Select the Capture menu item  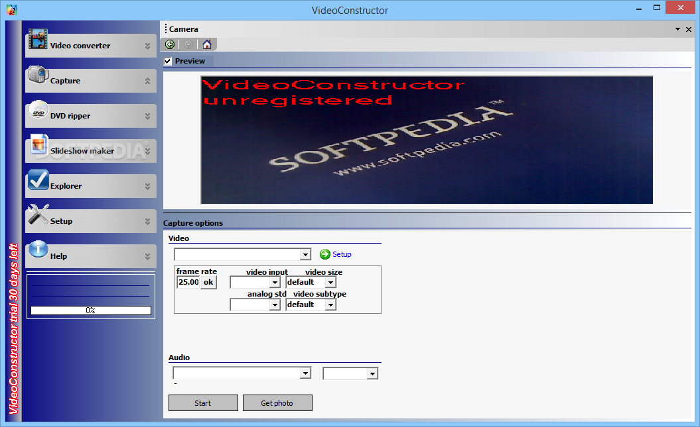tap(91, 81)
